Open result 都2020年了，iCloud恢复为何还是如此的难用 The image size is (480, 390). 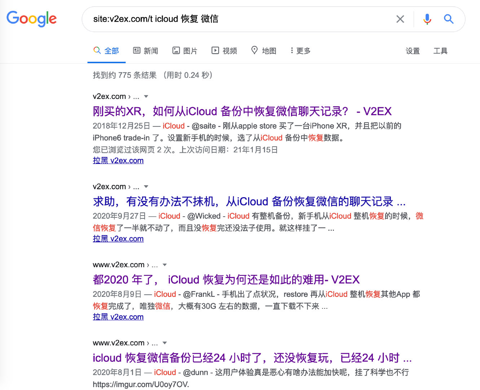pos(226,279)
